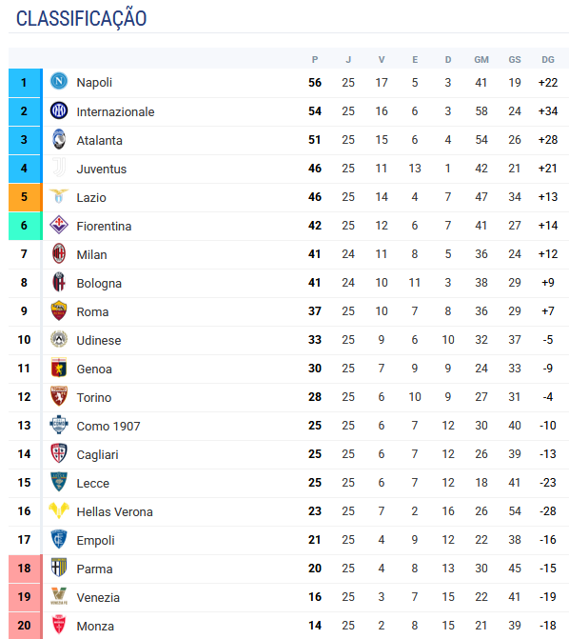This screenshot has width=569, height=639.
Task: Click the Internazionale club logo
Action: point(59,110)
